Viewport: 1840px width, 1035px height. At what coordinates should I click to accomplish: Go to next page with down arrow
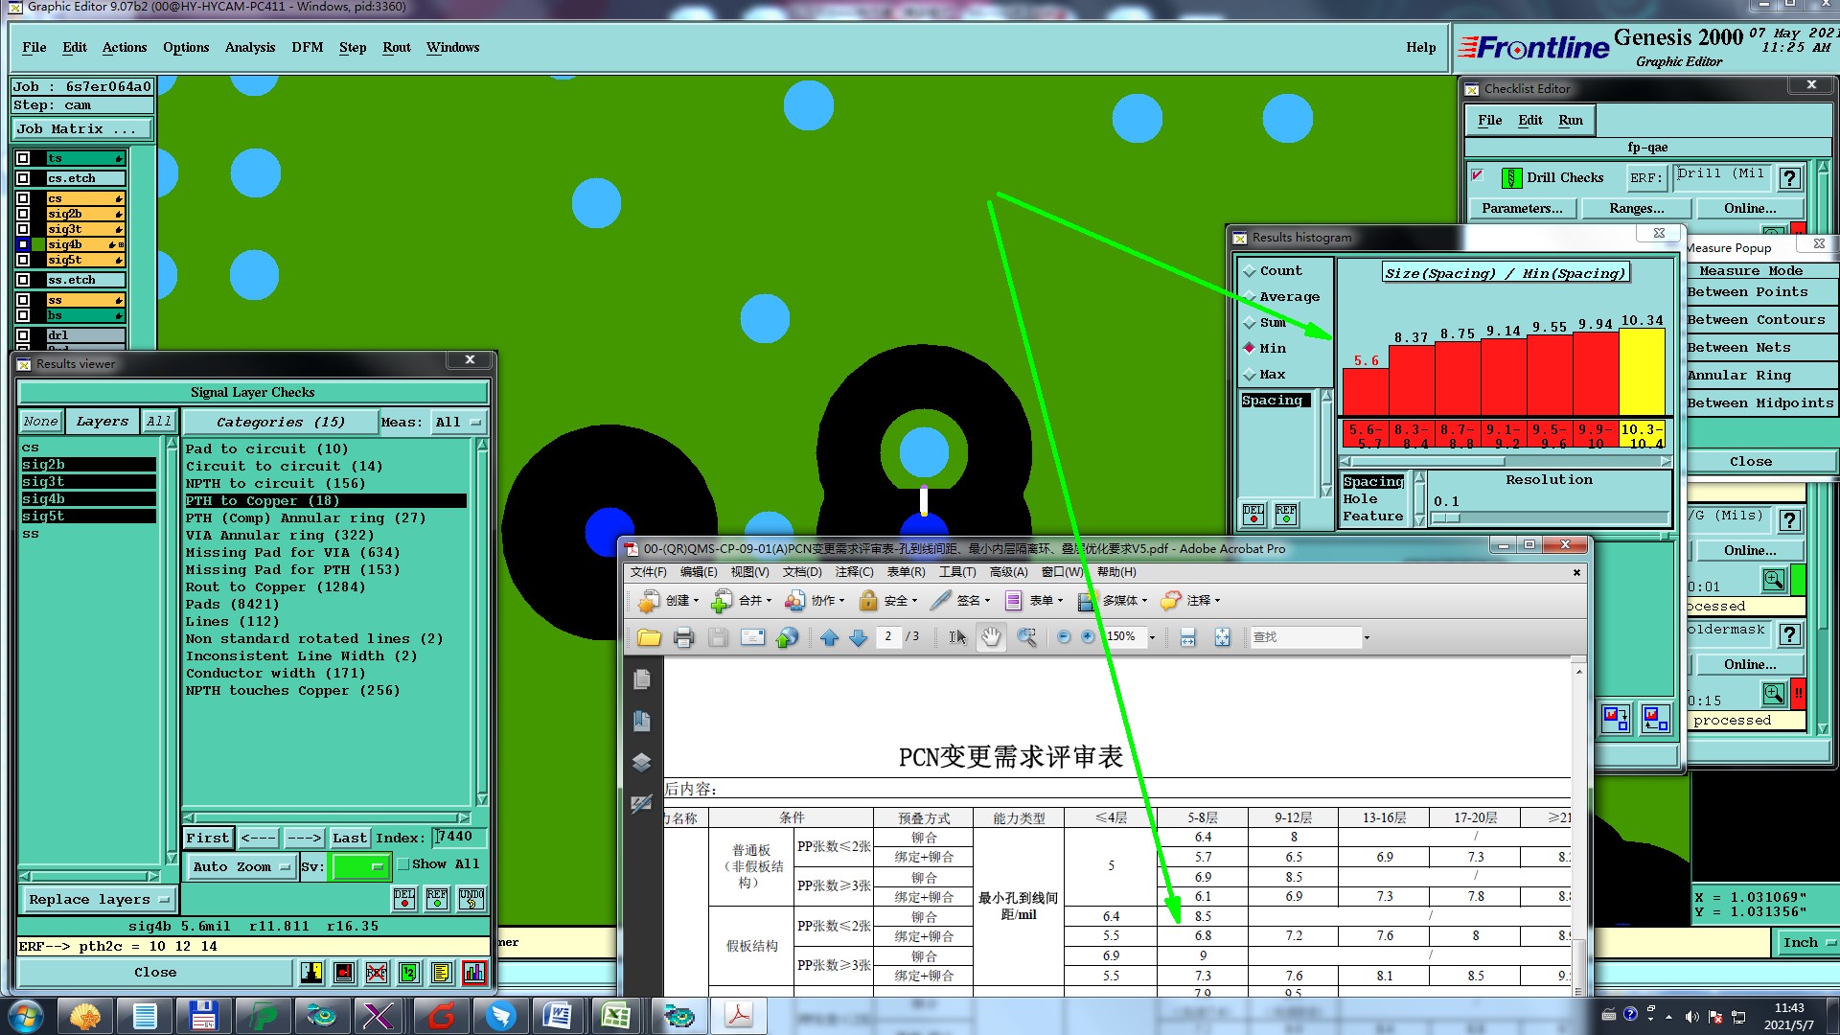tap(859, 637)
